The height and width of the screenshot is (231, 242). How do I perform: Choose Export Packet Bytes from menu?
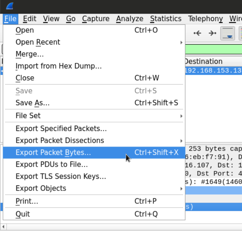pos(53,152)
